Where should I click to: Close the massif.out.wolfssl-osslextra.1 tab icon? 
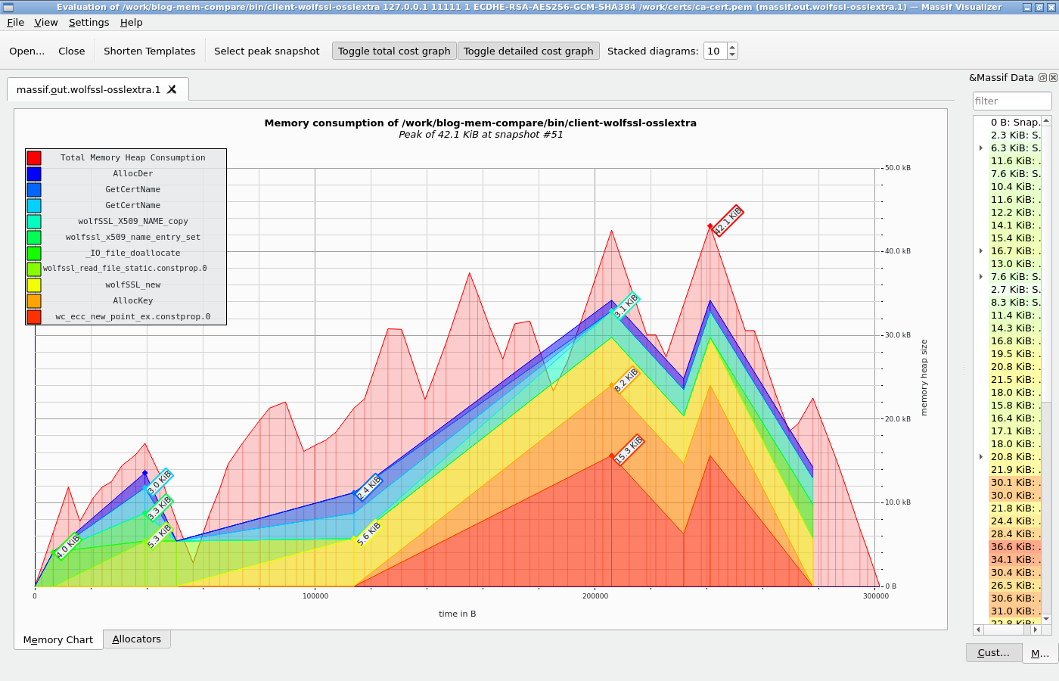[x=172, y=89]
